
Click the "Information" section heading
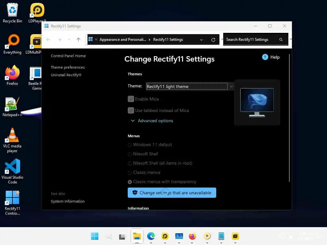click(x=138, y=208)
